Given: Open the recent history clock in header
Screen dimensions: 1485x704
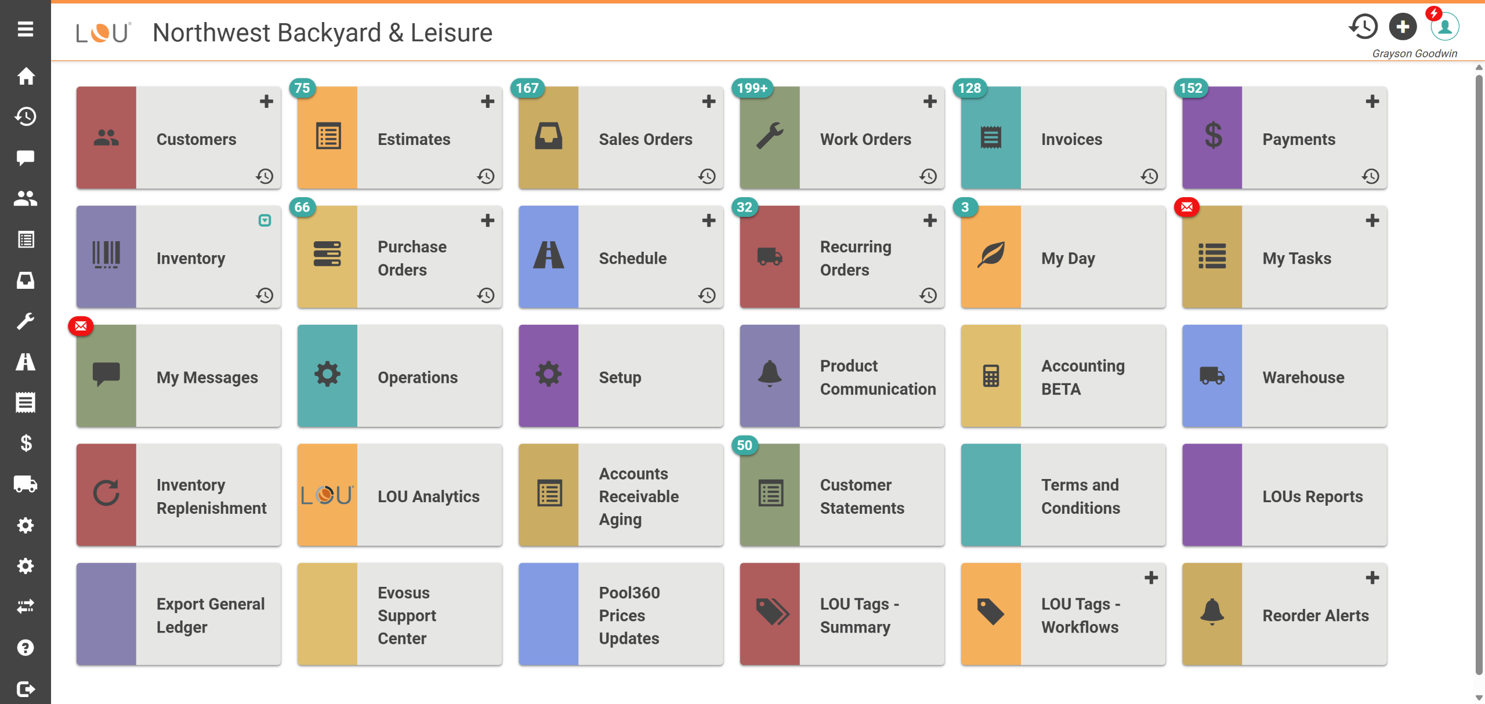Looking at the screenshot, I should click(1363, 27).
